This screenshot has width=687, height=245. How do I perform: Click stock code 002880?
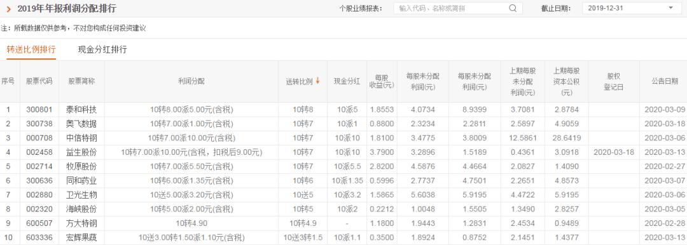coord(39,195)
